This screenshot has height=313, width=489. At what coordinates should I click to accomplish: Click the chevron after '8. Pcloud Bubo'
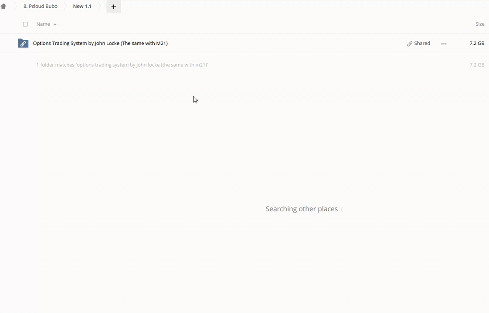coord(65,7)
